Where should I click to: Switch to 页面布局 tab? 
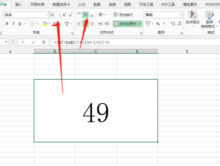[37, 4]
